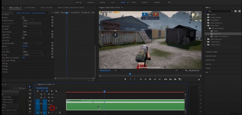Switch to the Audio workspace tab
Viewport: 242px width, 115px height.
(x=134, y=2)
